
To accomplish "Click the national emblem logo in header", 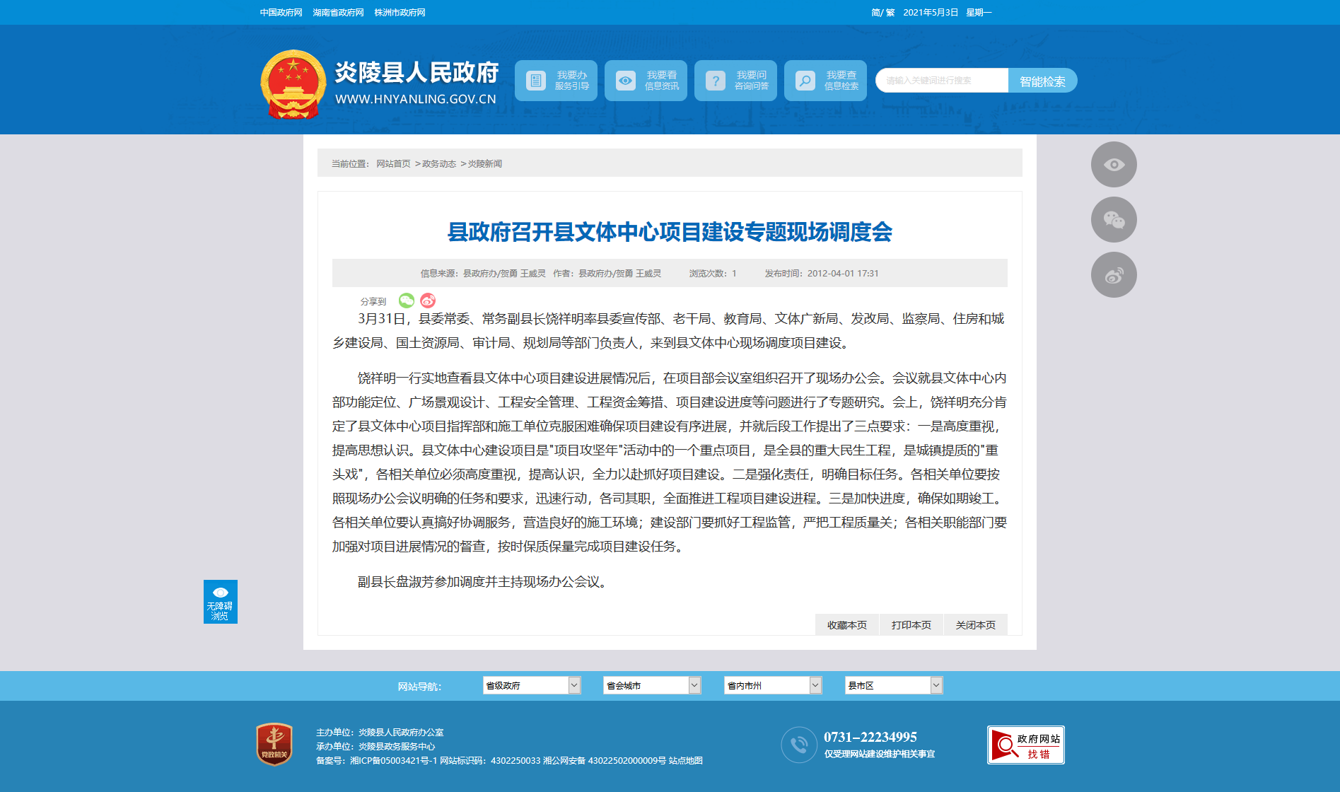I will click(x=293, y=83).
